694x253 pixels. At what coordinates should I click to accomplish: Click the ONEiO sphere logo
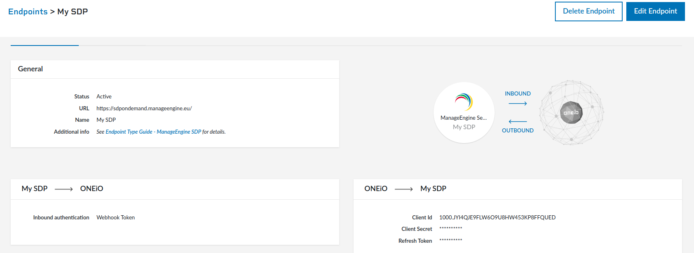(571, 113)
